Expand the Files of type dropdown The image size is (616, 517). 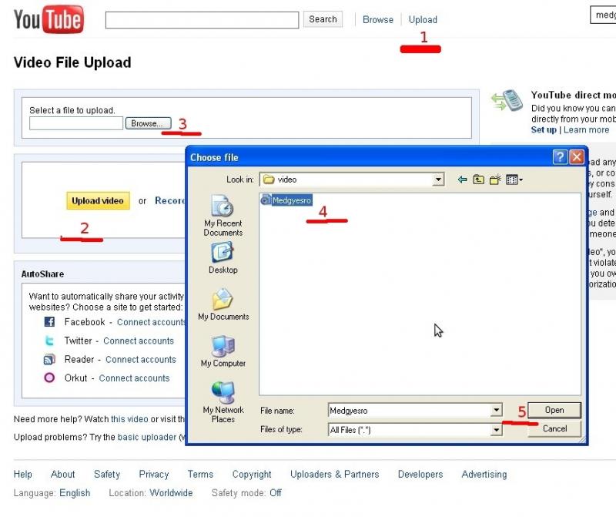click(496, 430)
